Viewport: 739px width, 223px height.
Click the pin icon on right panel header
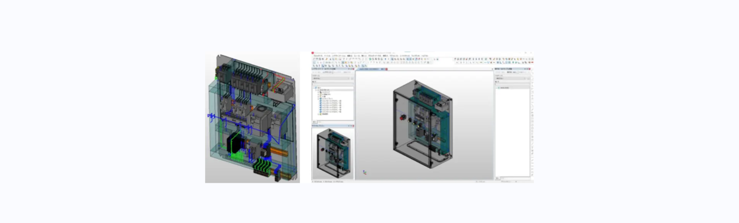tap(527, 69)
